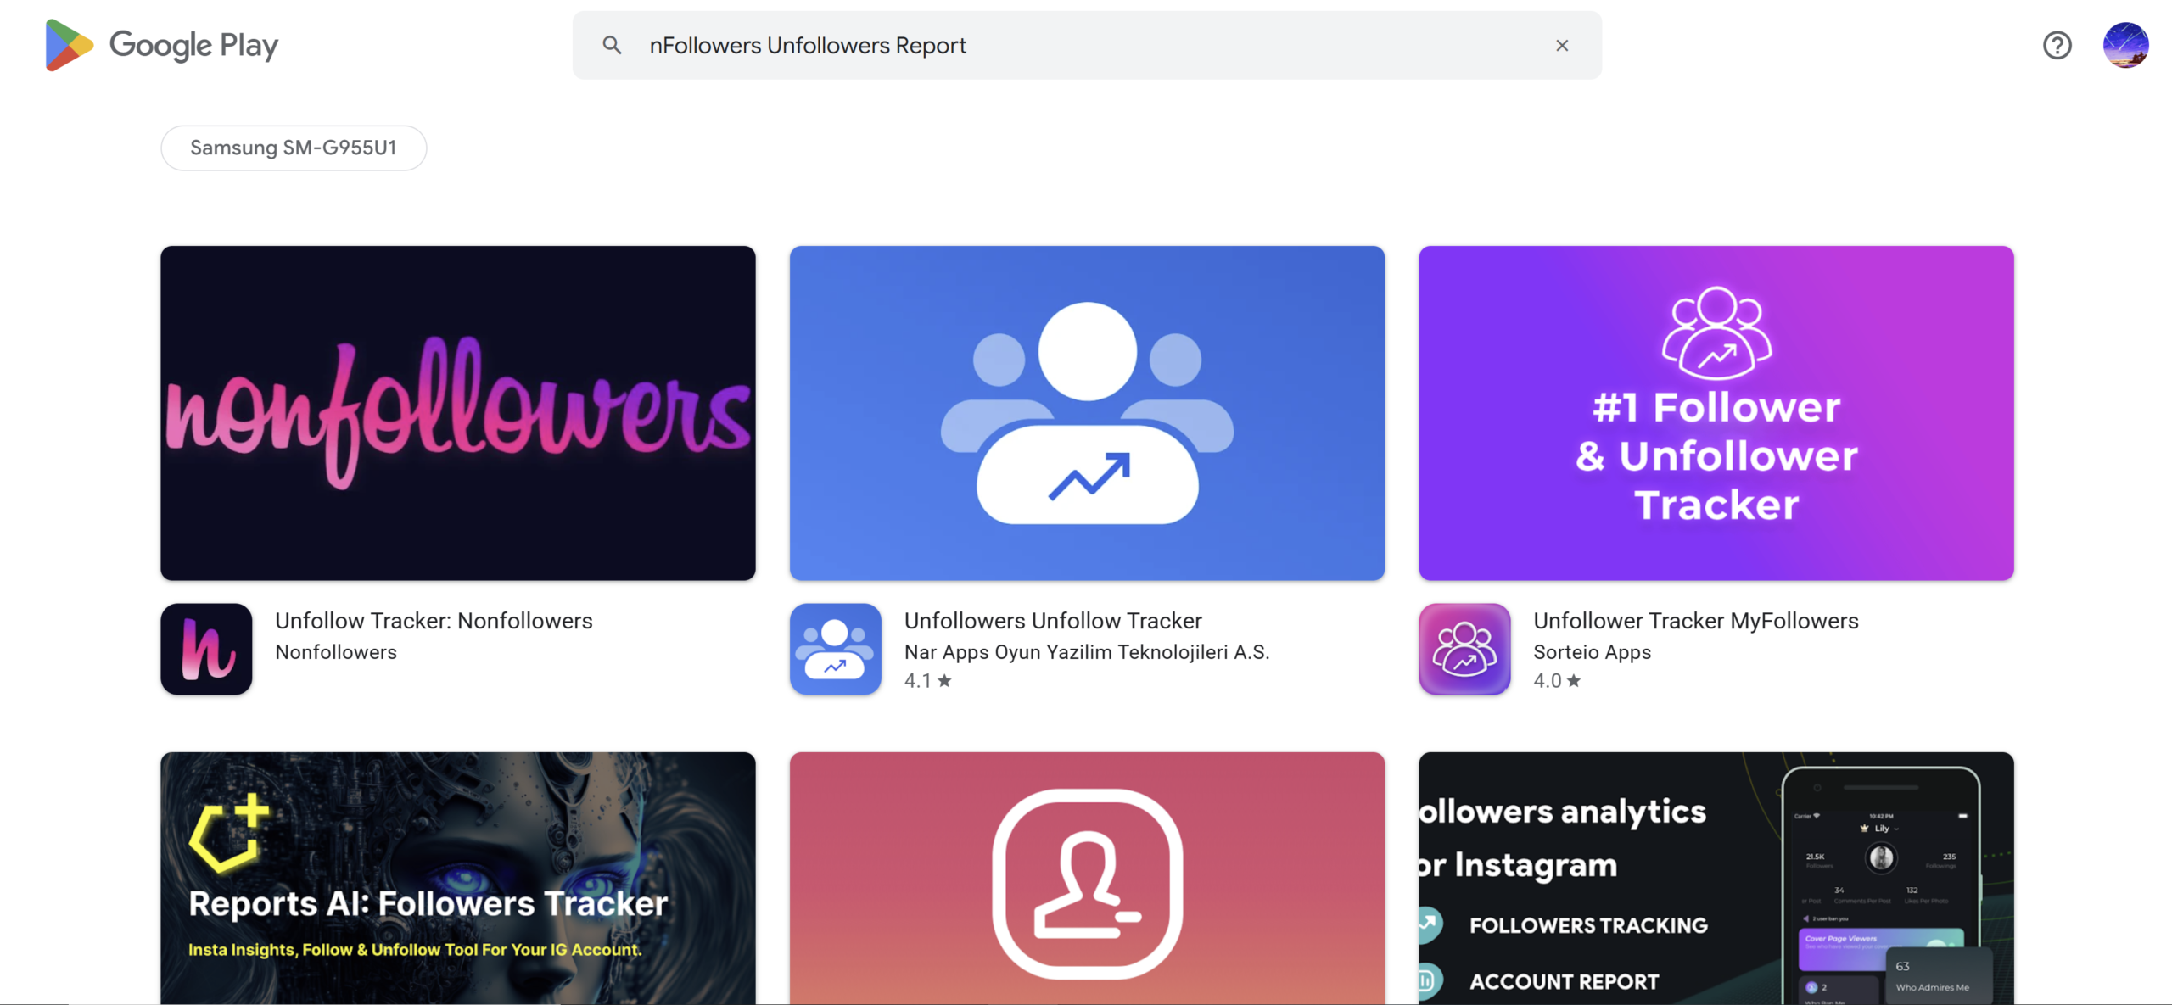This screenshot has width=2172, height=1005.
Task: Select the Samsung SM-G955U1 device chip
Action: [294, 148]
